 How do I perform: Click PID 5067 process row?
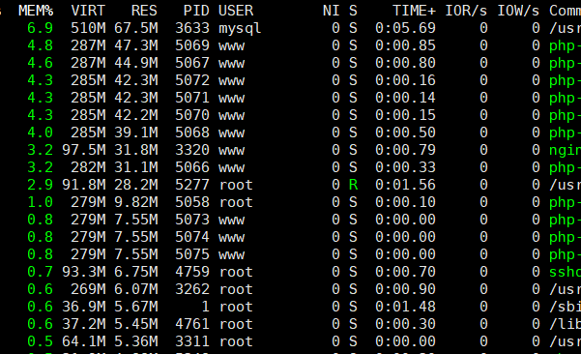192,63
